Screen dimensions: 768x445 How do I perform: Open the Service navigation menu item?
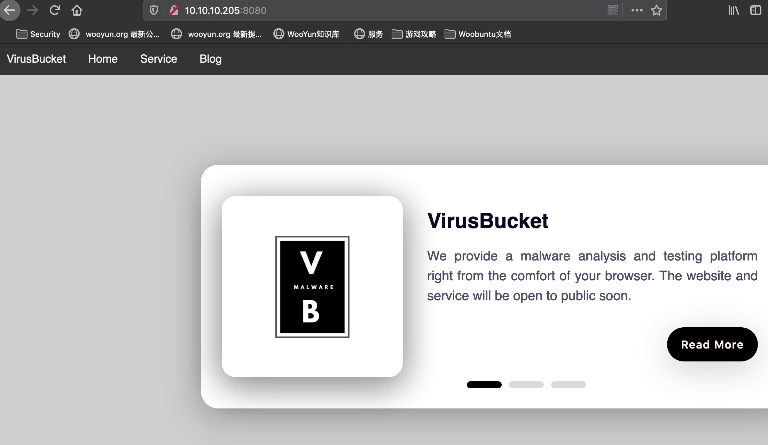[158, 59]
